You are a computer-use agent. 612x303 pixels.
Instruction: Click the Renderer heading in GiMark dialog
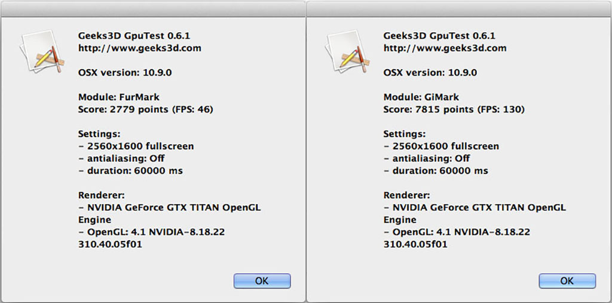pyautogui.click(x=406, y=196)
